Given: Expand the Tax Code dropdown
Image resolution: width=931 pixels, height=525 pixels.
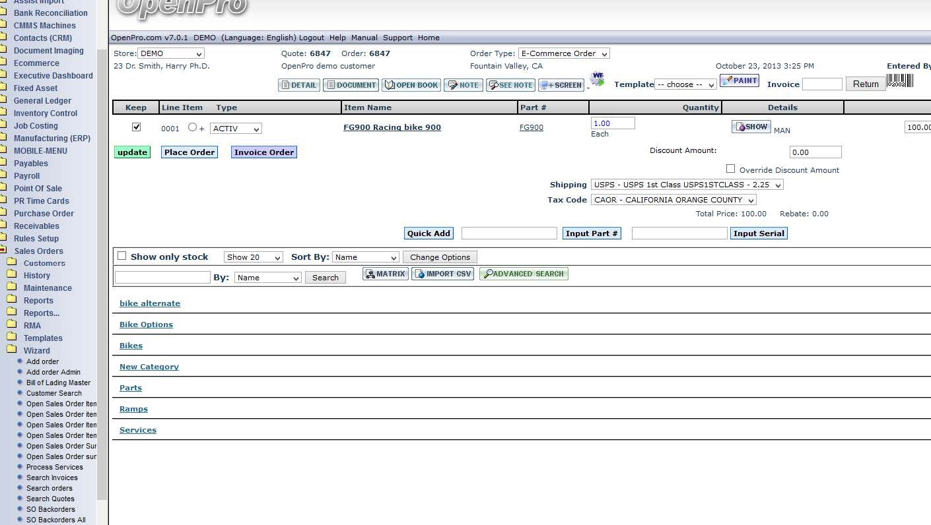Looking at the screenshot, I should pyautogui.click(x=673, y=200).
